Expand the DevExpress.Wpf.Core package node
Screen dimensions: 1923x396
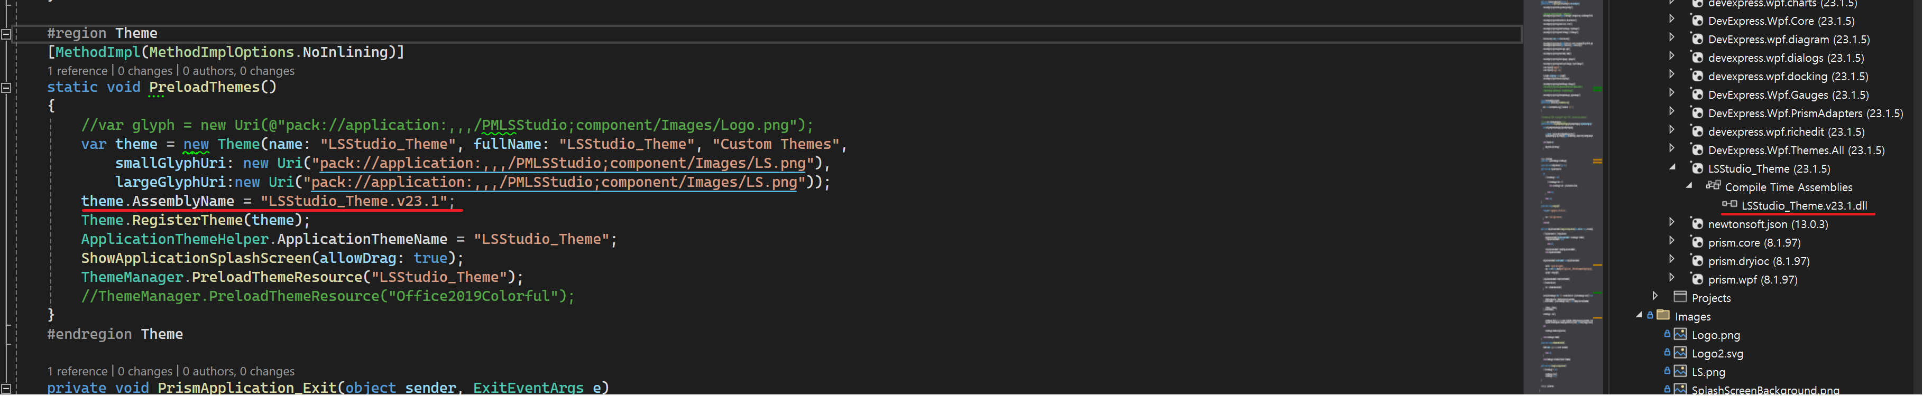tap(1672, 18)
